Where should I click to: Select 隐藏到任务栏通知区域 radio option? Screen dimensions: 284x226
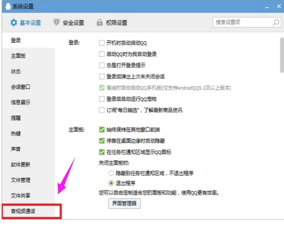tap(111, 173)
